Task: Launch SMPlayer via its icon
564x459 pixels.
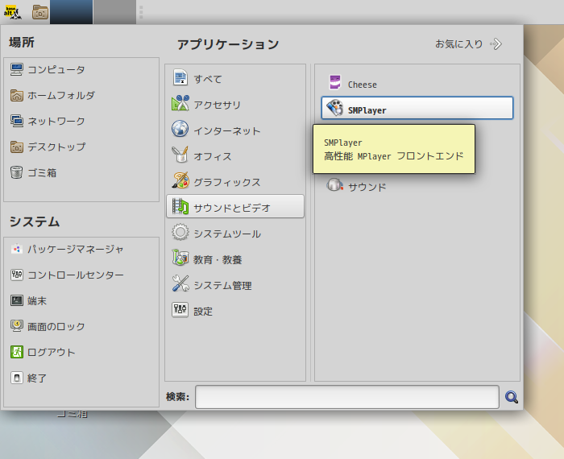Action: coord(335,108)
